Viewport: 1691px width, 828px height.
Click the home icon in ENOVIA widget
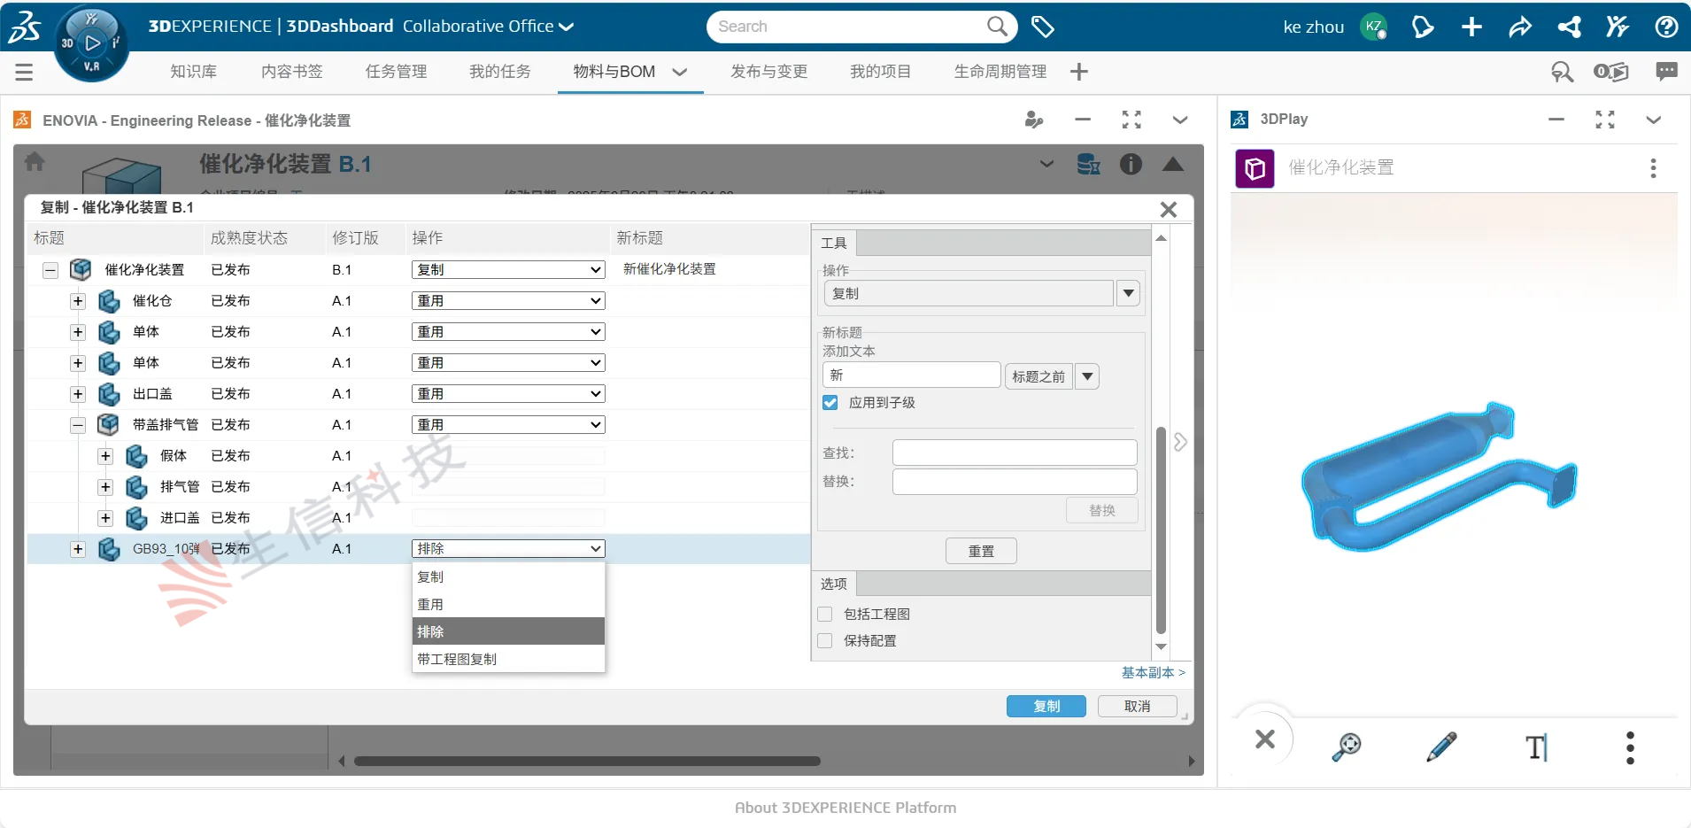click(35, 161)
